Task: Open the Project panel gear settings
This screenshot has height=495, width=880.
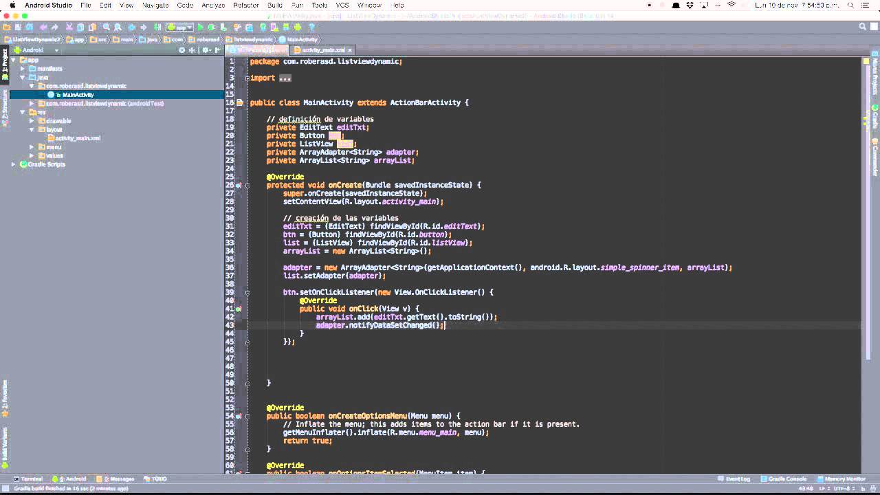Action: click(206, 50)
